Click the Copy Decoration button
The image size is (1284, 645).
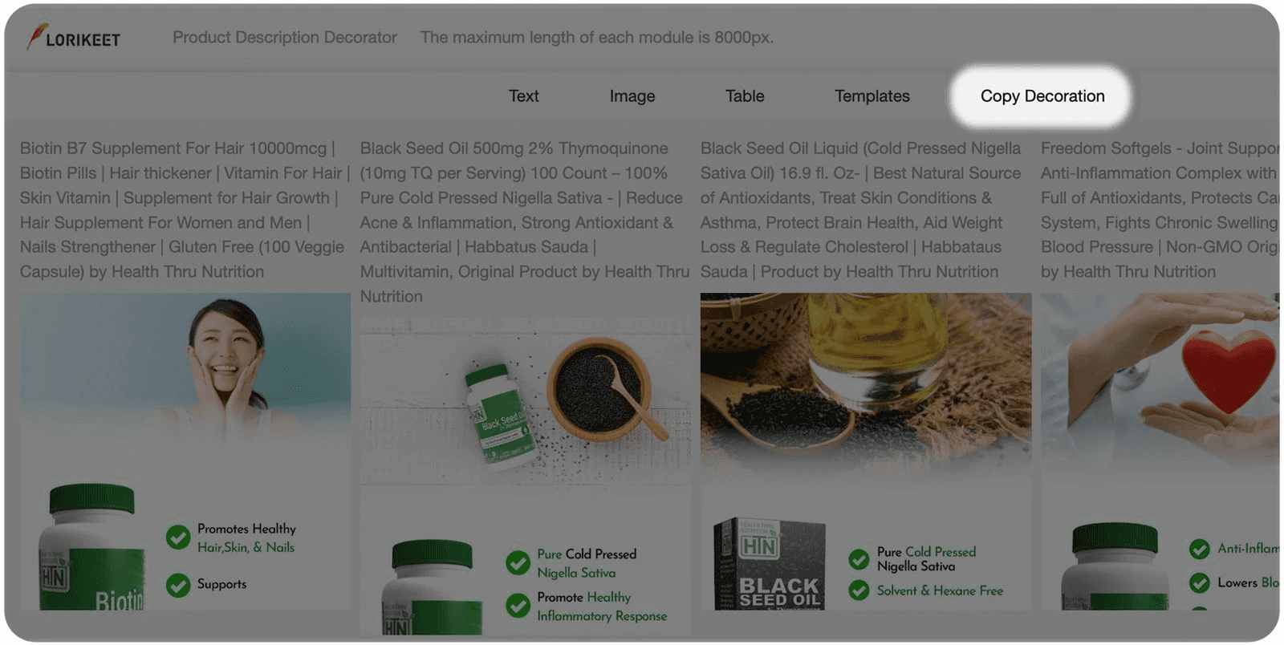pos(1042,96)
